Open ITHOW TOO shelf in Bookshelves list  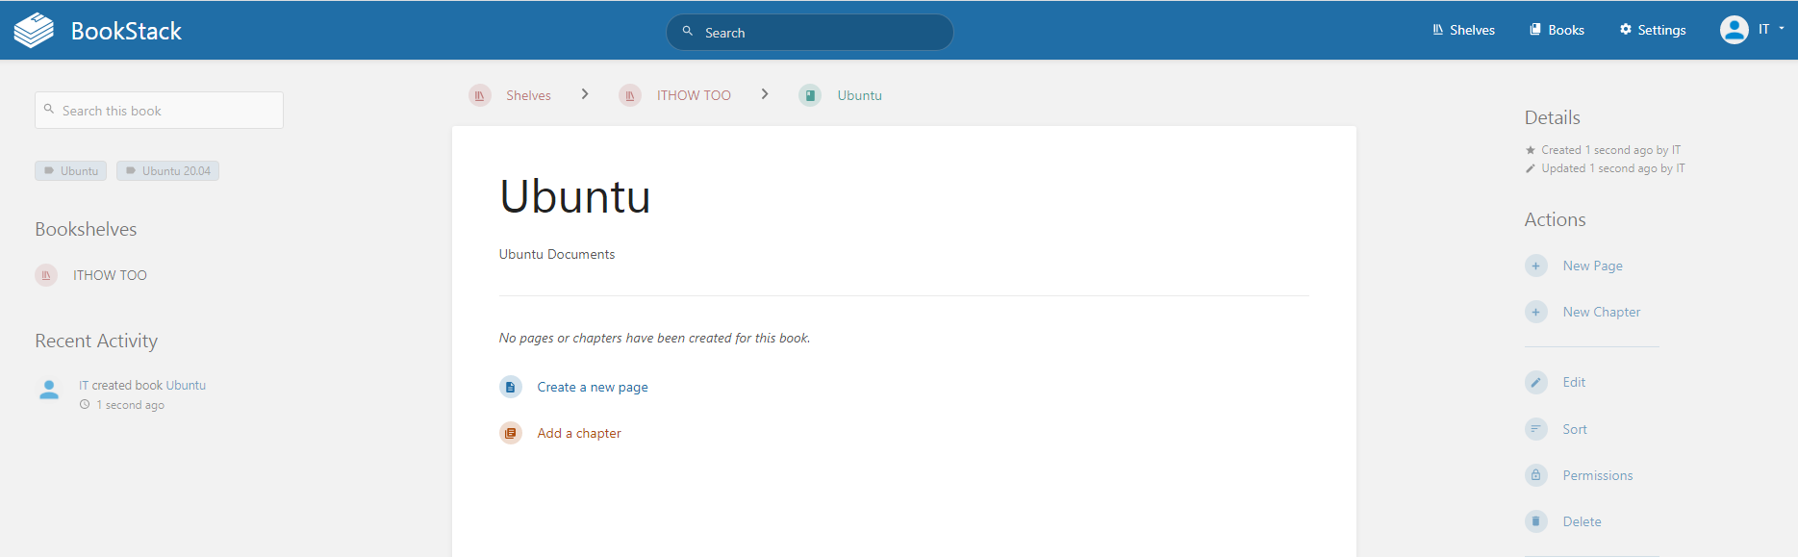click(110, 275)
